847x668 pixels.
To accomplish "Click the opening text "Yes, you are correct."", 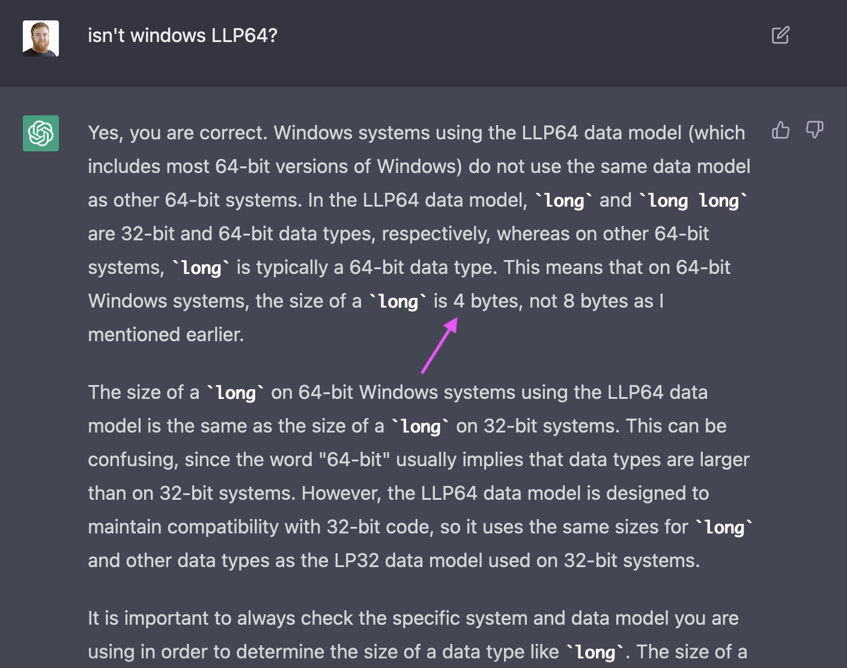I will [x=177, y=133].
